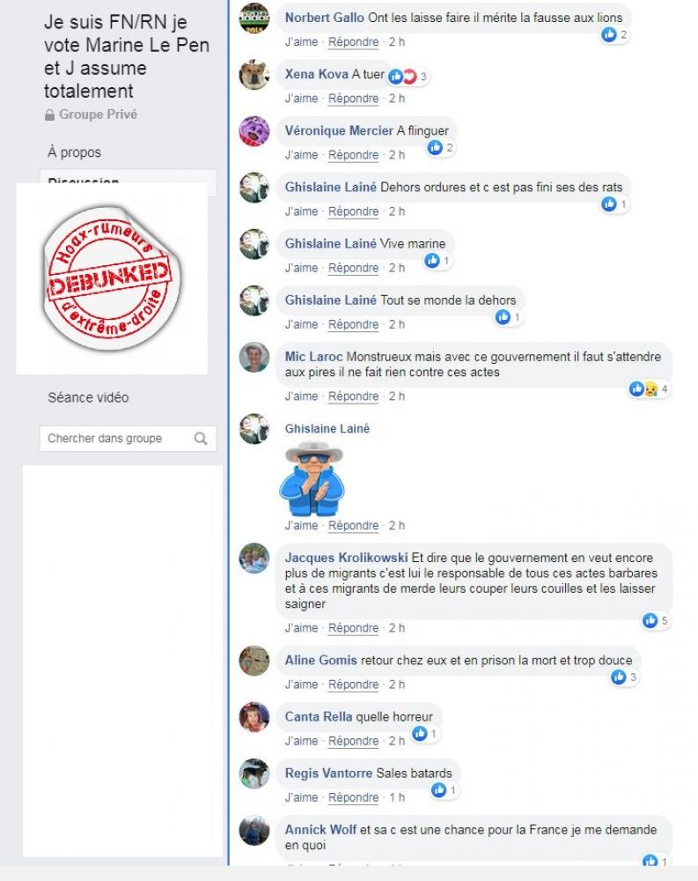Open Annick Wolf's profile name
The width and height of the screenshot is (698, 881).
(320, 829)
